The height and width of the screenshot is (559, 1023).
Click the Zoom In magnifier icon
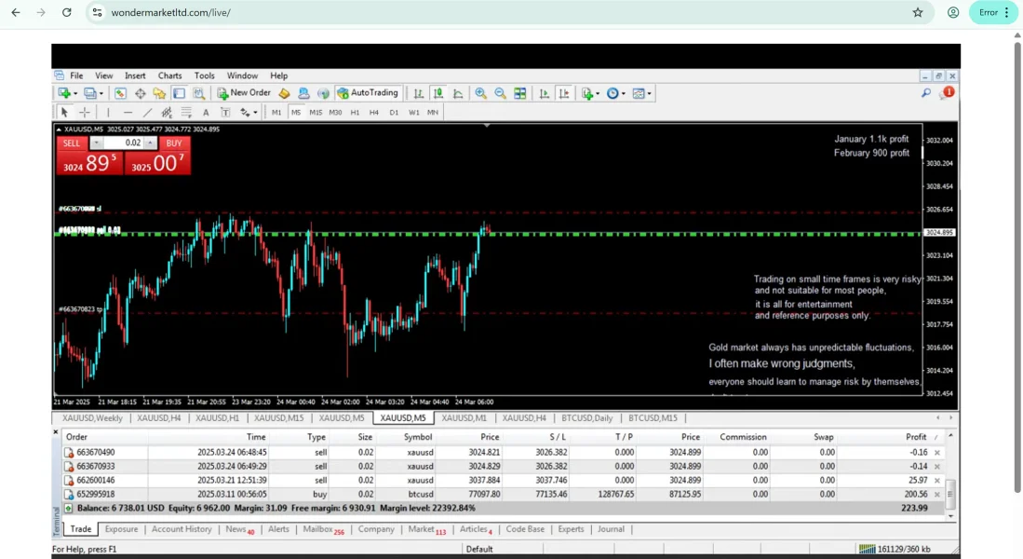tap(480, 93)
